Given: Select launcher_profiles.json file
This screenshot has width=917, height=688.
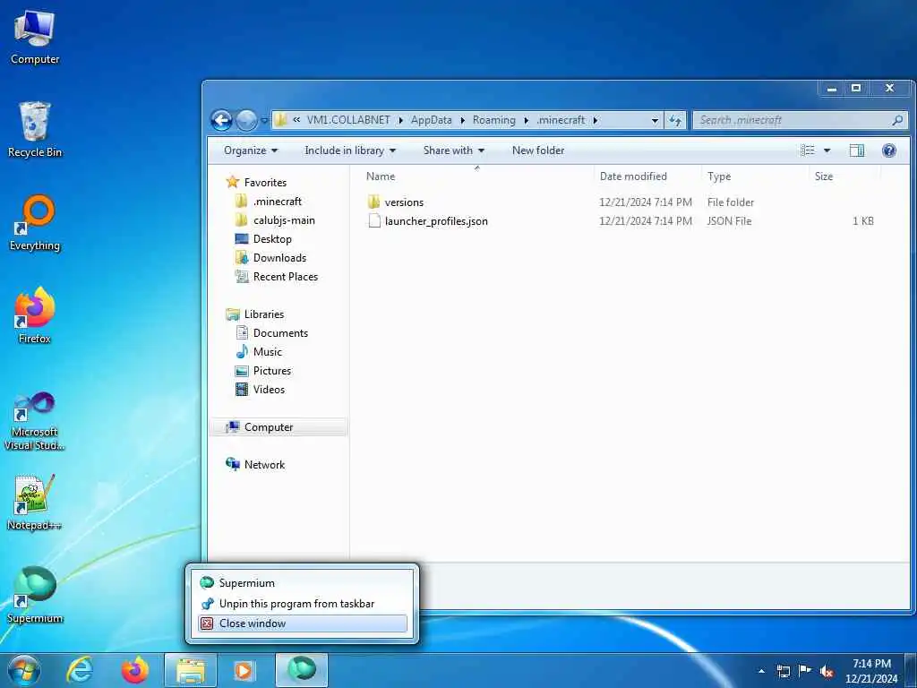Looking at the screenshot, I should [x=436, y=221].
